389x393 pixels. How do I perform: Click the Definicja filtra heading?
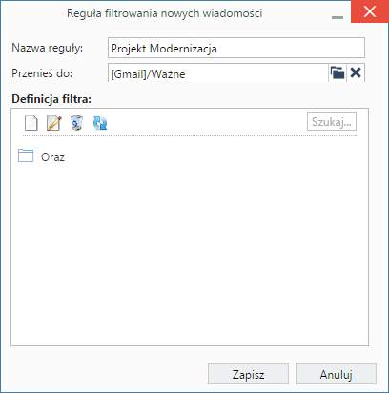(51, 99)
